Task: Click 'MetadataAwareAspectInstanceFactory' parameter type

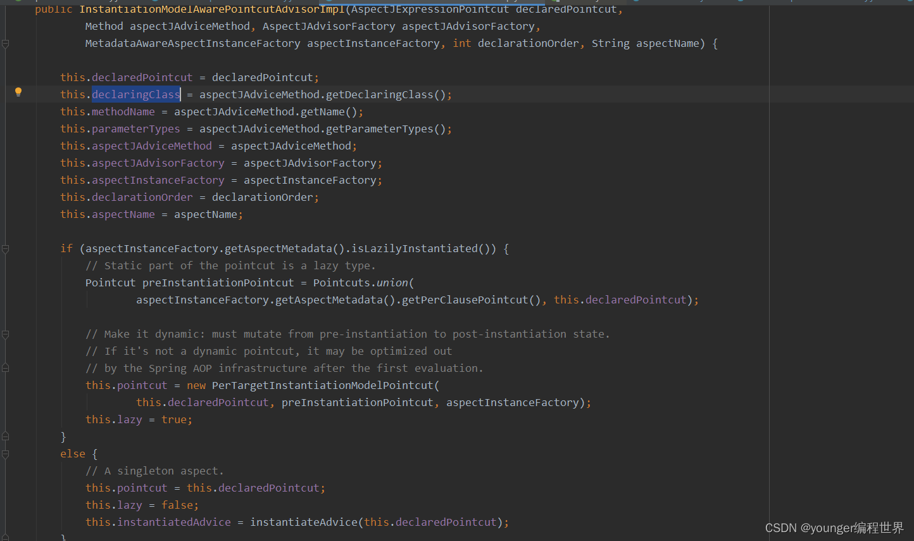Action: (x=193, y=43)
